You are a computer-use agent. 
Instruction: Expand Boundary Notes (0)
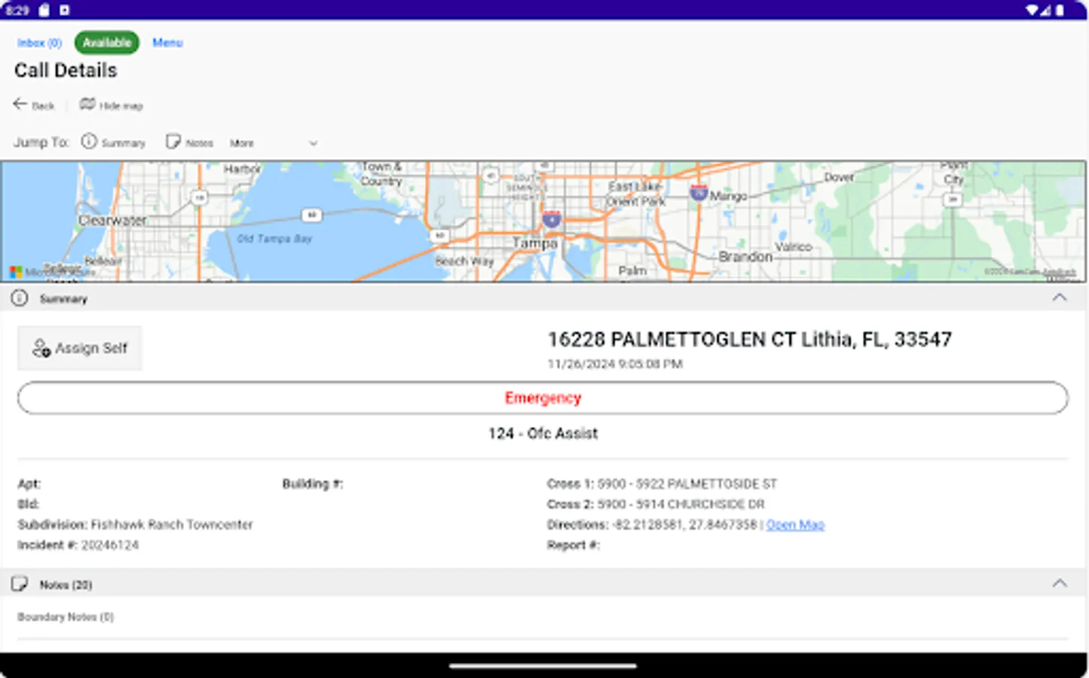point(66,616)
